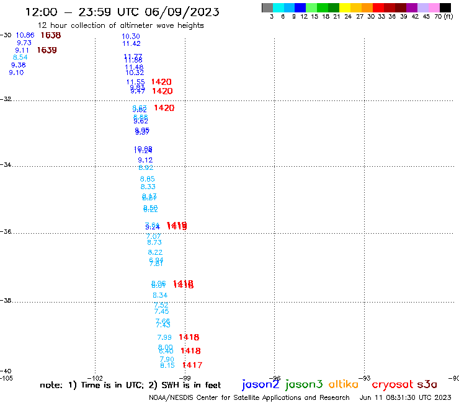Click the red 1420 label beside 11.55

pyautogui.click(x=161, y=82)
